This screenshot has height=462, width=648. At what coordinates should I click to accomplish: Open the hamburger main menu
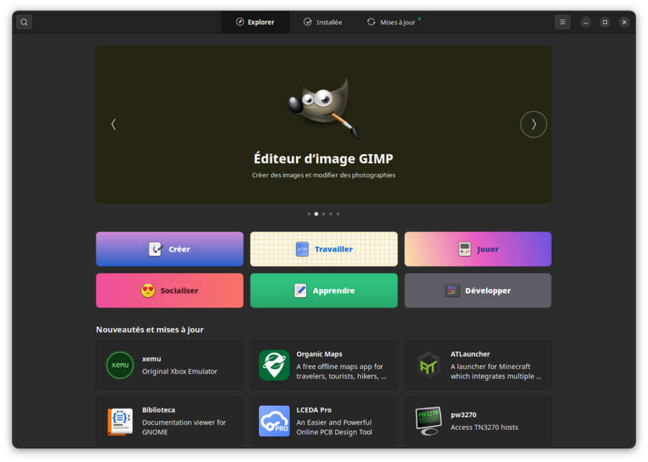click(x=562, y=22)
